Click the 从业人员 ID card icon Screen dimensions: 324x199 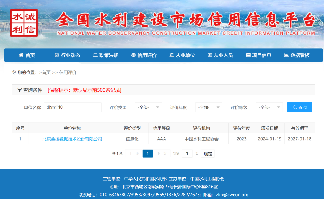210,55
